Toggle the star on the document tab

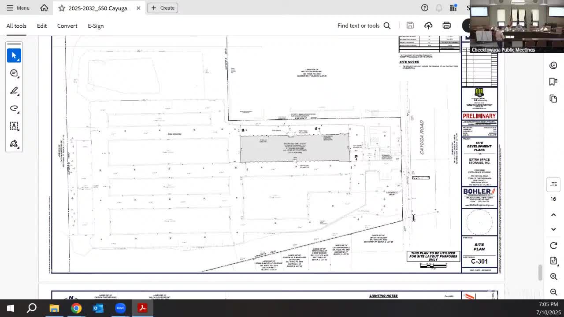(x=62, y=8)
